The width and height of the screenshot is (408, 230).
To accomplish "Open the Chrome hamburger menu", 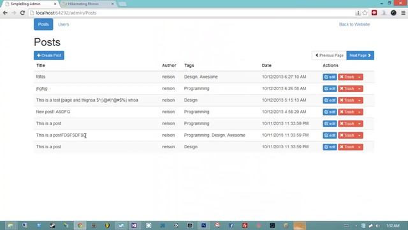I will click(x=404, y=13).
